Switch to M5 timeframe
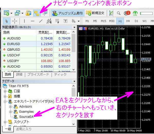This screenshot has height=134, width=154. click(x=95, y=21)
